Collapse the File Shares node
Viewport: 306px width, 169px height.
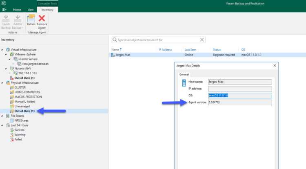click(x=2, y=116)
